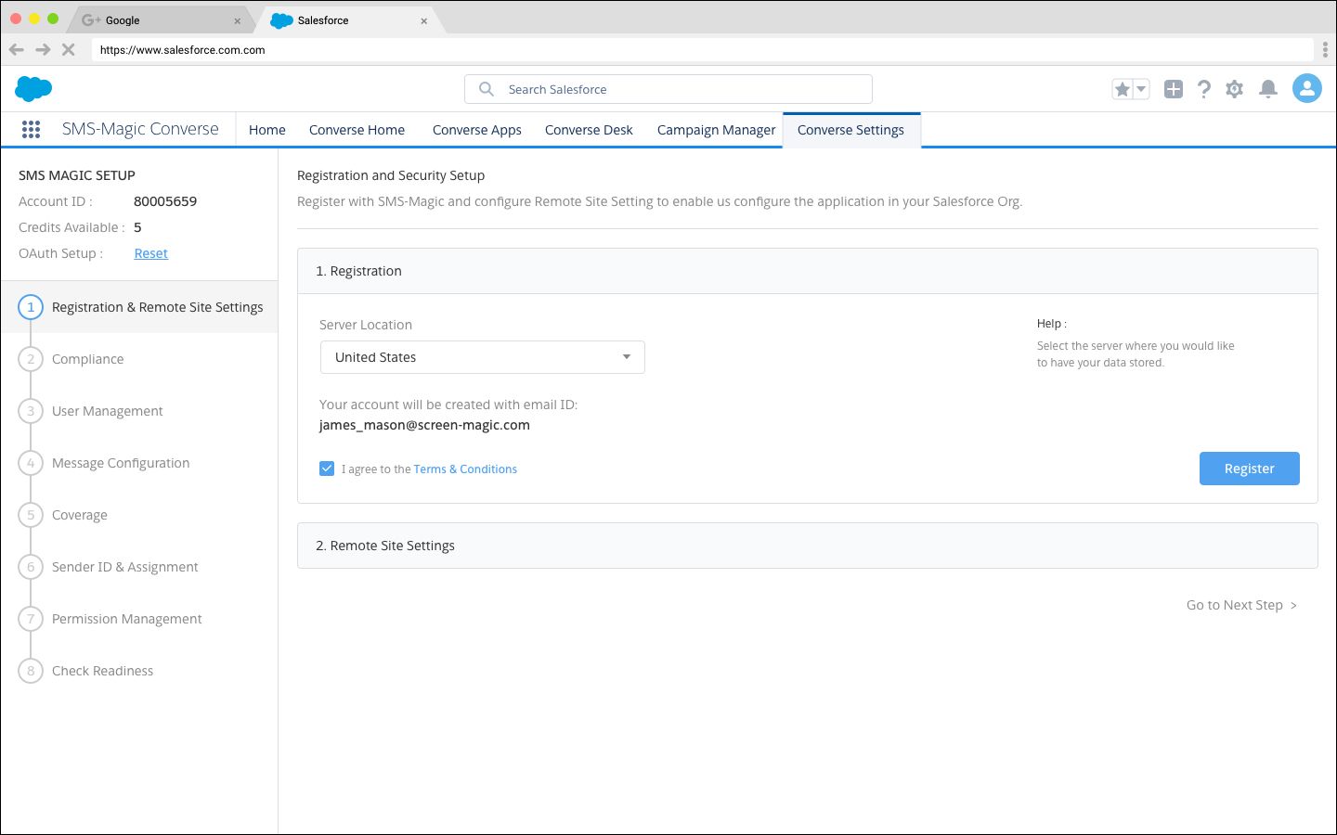
Task: Click the Salesforce cloud logo
Action: [x=33, y=89]
